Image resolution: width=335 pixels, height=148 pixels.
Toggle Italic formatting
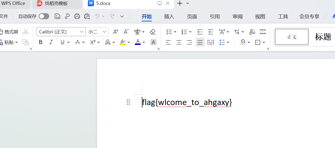(51, 42)
